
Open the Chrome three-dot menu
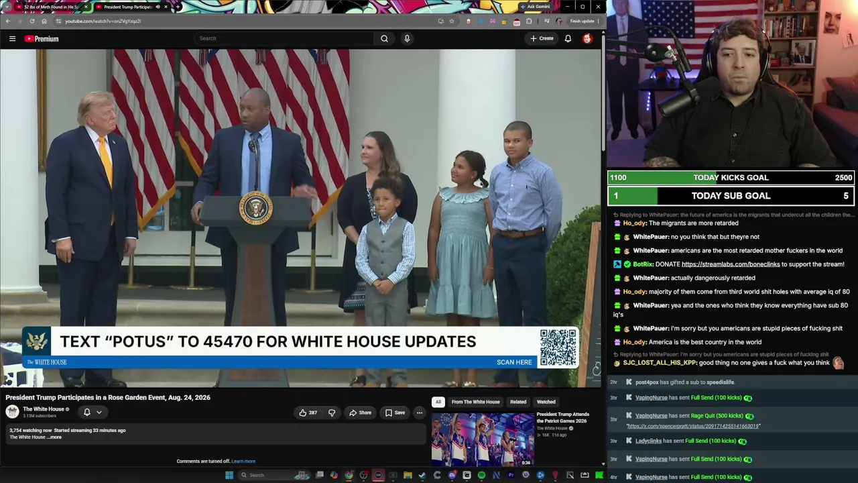(598, 21)
